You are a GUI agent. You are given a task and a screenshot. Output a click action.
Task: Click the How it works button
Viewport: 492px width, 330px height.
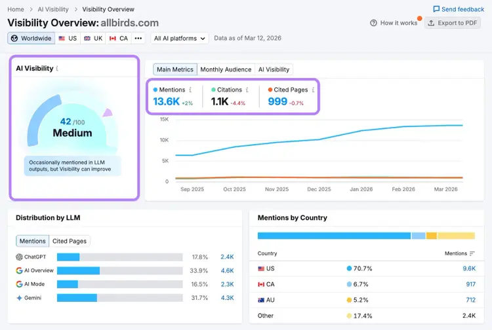coord(394,23)
